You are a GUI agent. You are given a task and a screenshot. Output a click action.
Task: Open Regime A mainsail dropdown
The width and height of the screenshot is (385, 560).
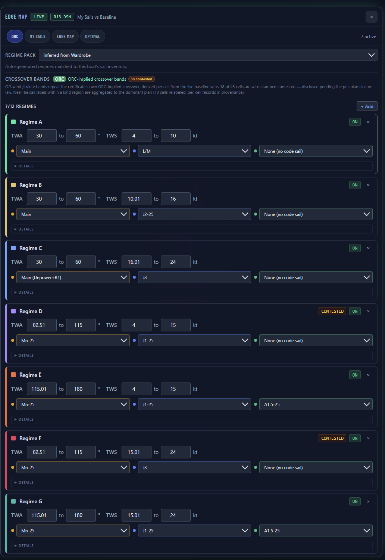pyautogui.click(x=73, y=151)
